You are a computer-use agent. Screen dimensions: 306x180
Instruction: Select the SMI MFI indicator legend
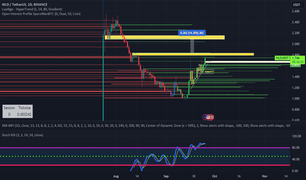pyautogui.click(x=146, y=126)
